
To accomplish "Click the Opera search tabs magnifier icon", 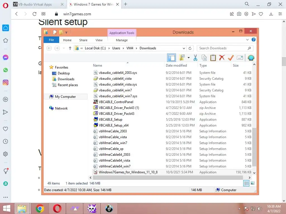I will (247, 4).
